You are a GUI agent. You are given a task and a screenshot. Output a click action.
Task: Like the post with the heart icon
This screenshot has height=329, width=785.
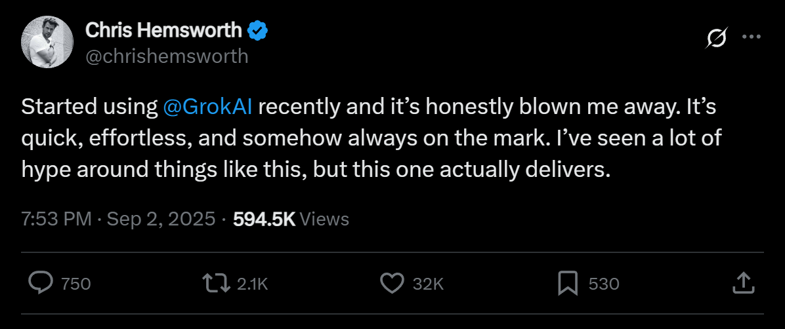pos(392,283)
